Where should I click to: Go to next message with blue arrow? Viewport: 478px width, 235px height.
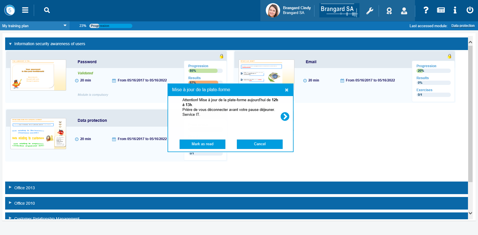pos(285,116)
